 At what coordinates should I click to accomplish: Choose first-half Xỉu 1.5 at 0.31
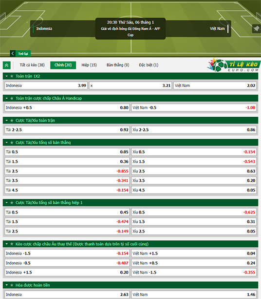pos(194,222)
